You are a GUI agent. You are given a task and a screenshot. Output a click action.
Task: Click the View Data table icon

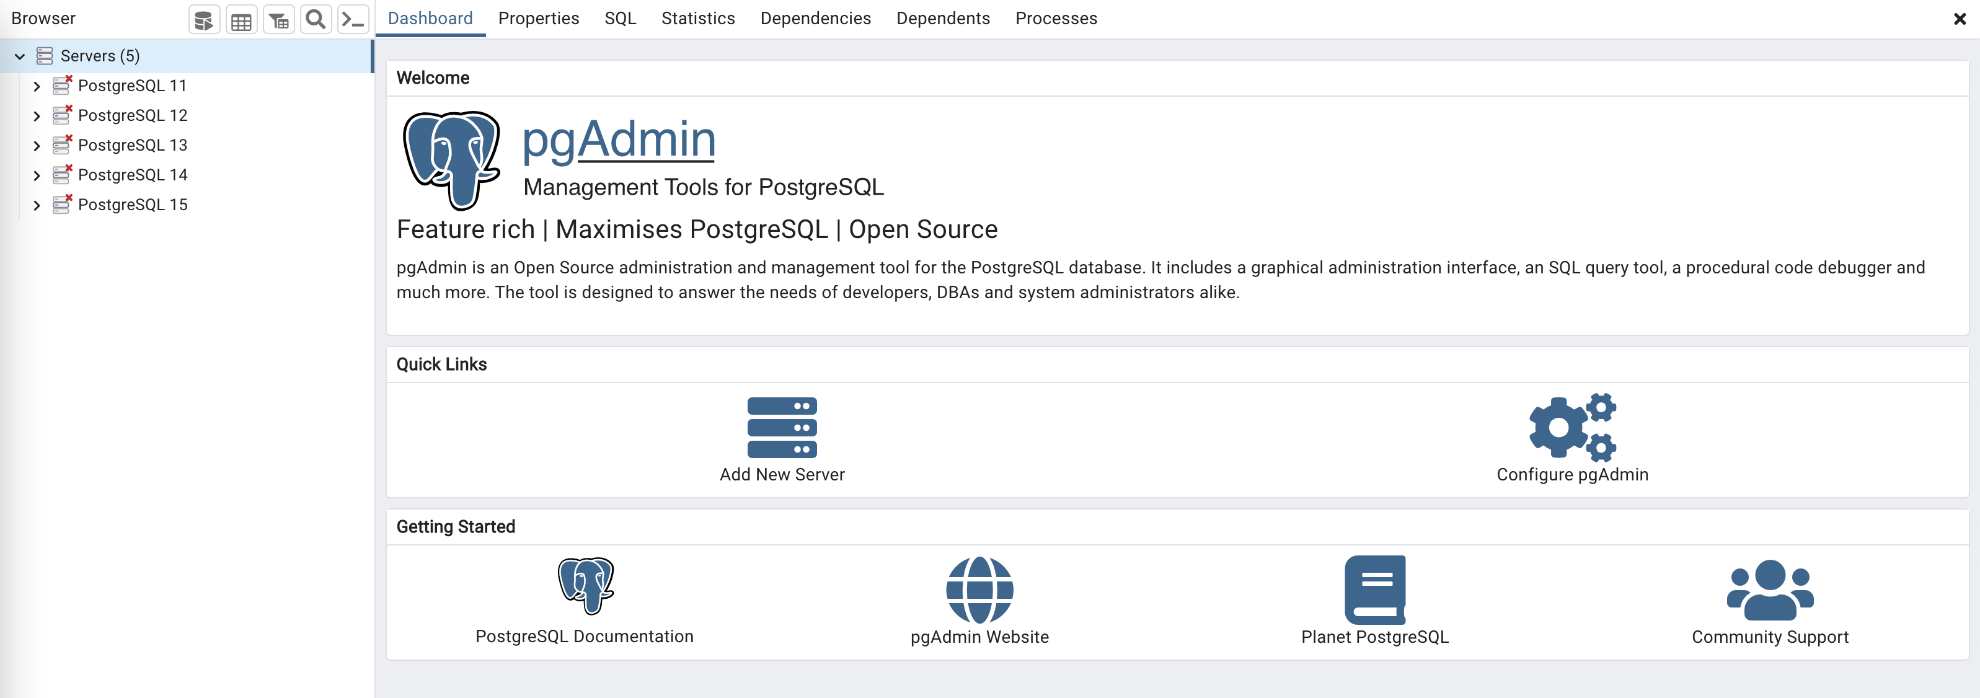241,20
